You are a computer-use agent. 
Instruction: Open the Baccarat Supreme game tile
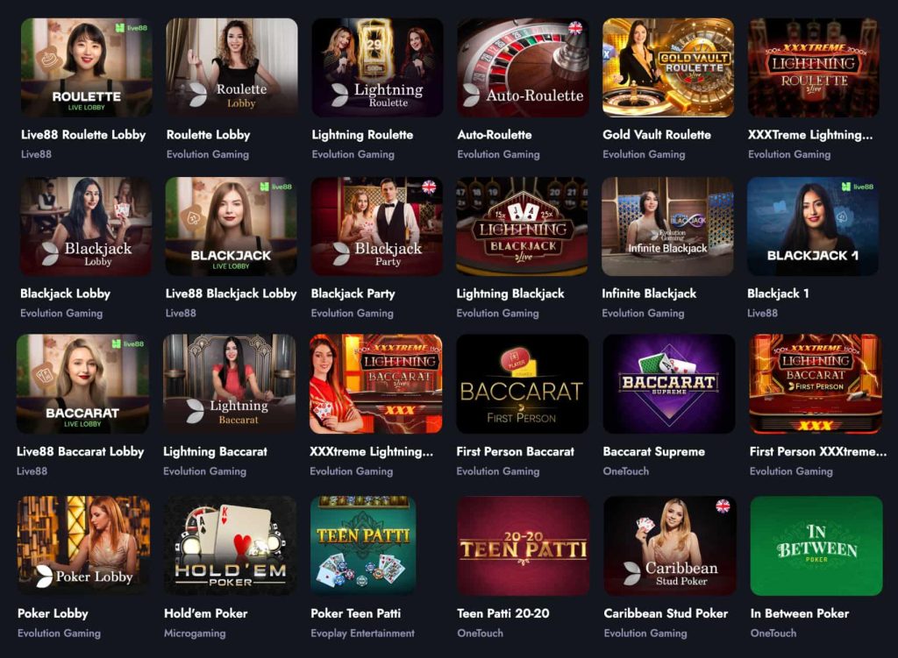coord(669,384)
